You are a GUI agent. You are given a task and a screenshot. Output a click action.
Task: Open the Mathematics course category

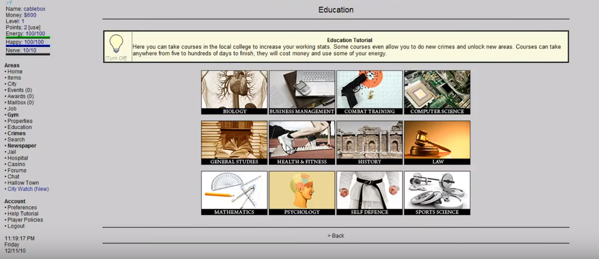point(234,193)
